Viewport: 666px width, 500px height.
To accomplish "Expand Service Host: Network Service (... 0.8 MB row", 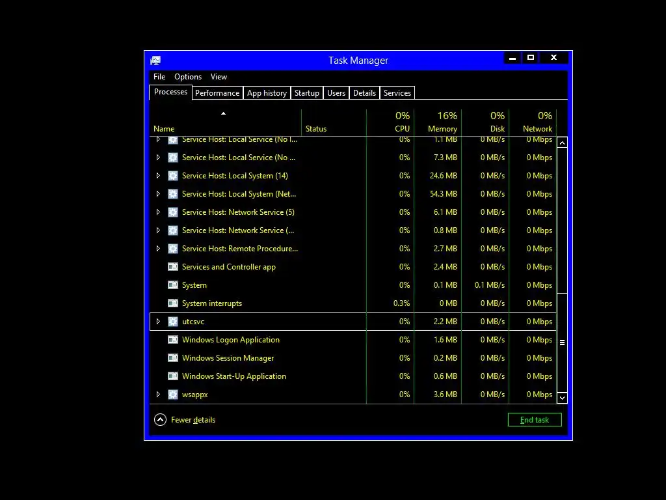I will 158,230.
